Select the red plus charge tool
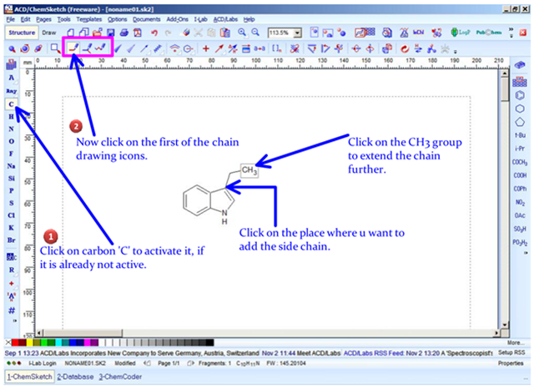Image resolution: width=534 pixels, height=389 pixels. pos(206,48)
